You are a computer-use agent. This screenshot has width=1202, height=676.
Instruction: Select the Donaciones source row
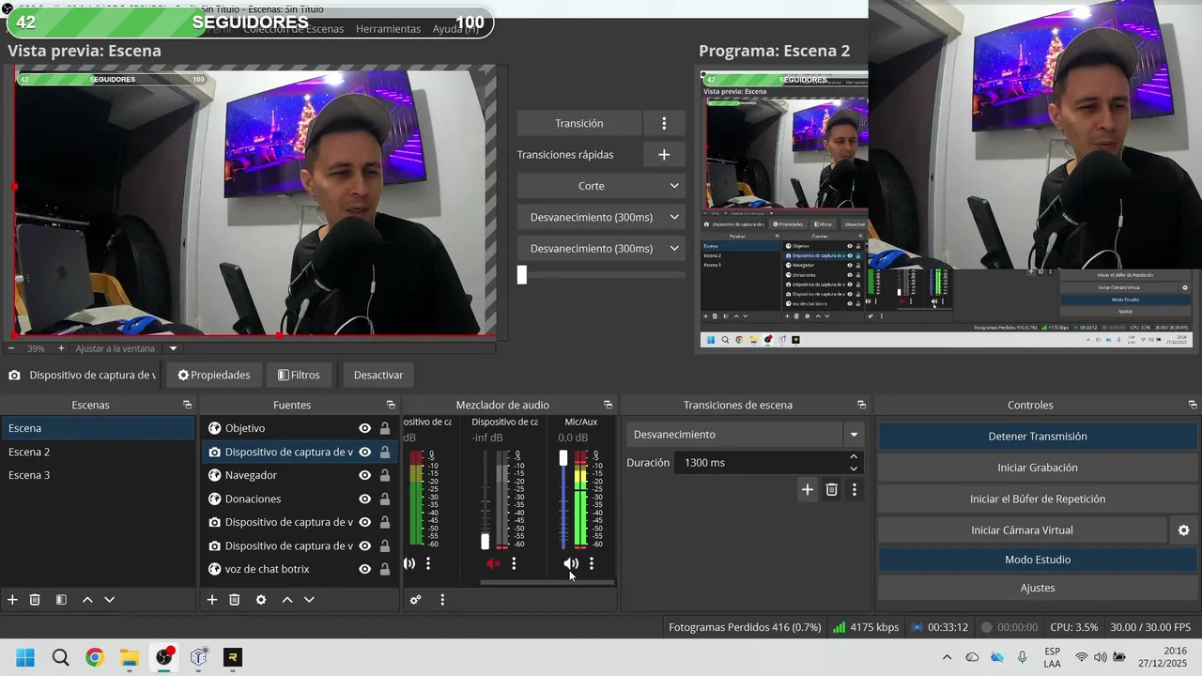300,499
